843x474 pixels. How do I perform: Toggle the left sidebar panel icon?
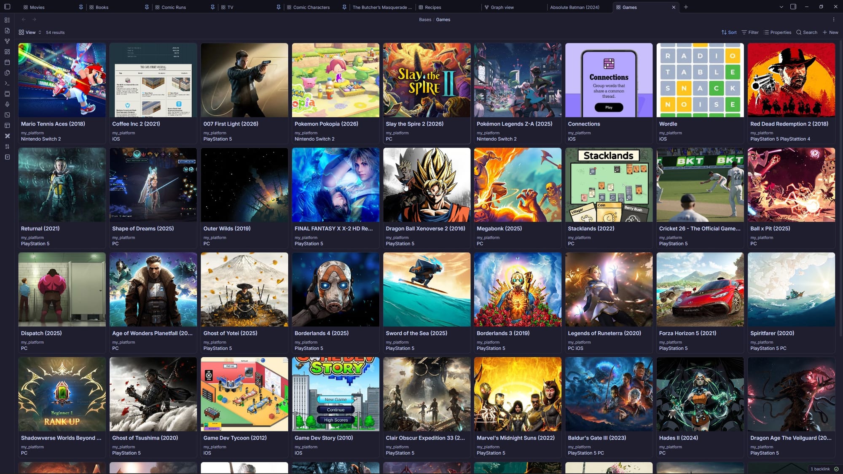[x=7, y=7]
